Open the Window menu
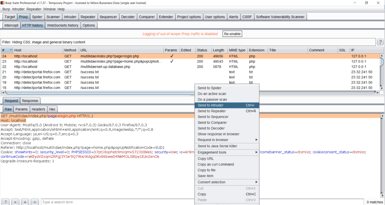The width and height of the screenshot is (385, 205). click(49, 9)
